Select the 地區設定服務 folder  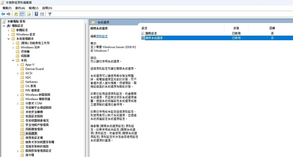click(x=34, y=116)
